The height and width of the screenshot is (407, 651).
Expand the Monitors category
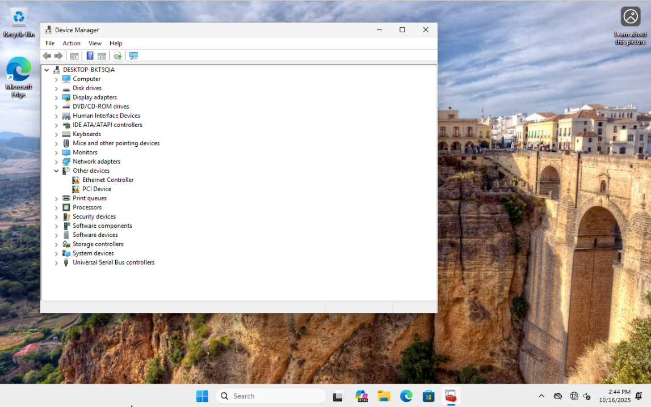(56, 152)
